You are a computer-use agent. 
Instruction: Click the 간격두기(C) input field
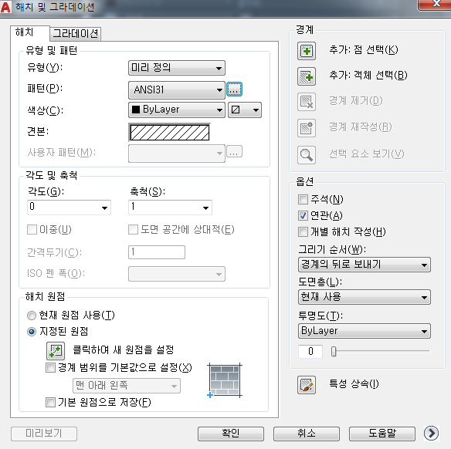pos(157,252)
